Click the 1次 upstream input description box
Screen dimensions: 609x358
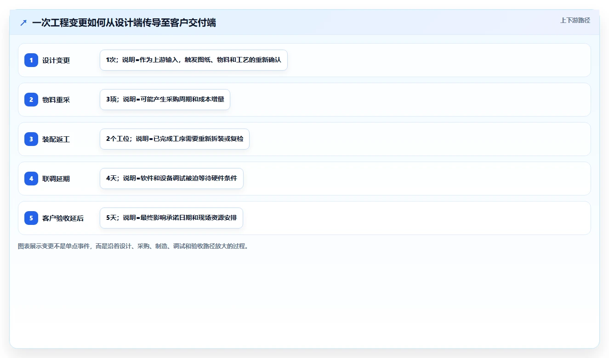coord(194,60)
